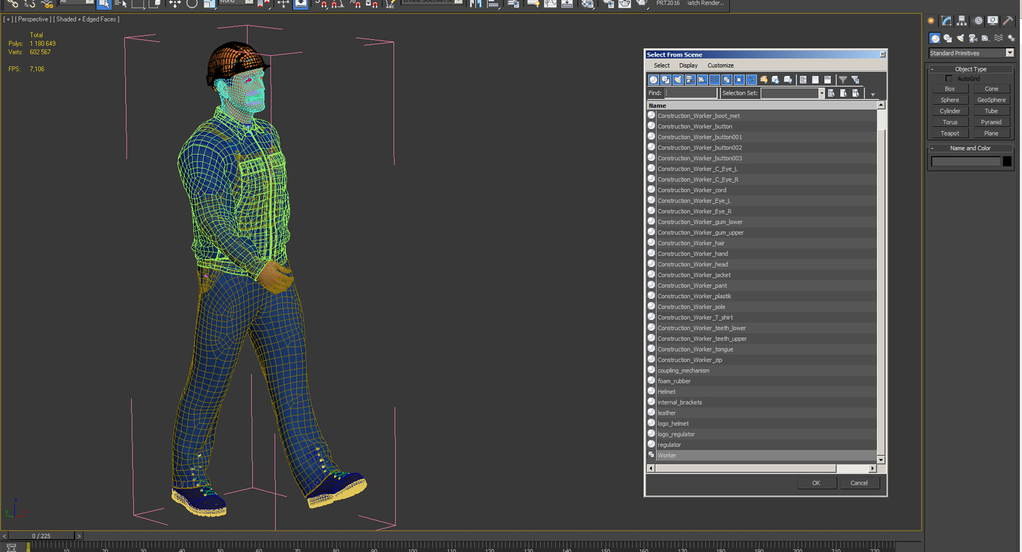The height and width of the screenshot is (552, 1022).
Task: Select the Worker group row
Action: 762,455
